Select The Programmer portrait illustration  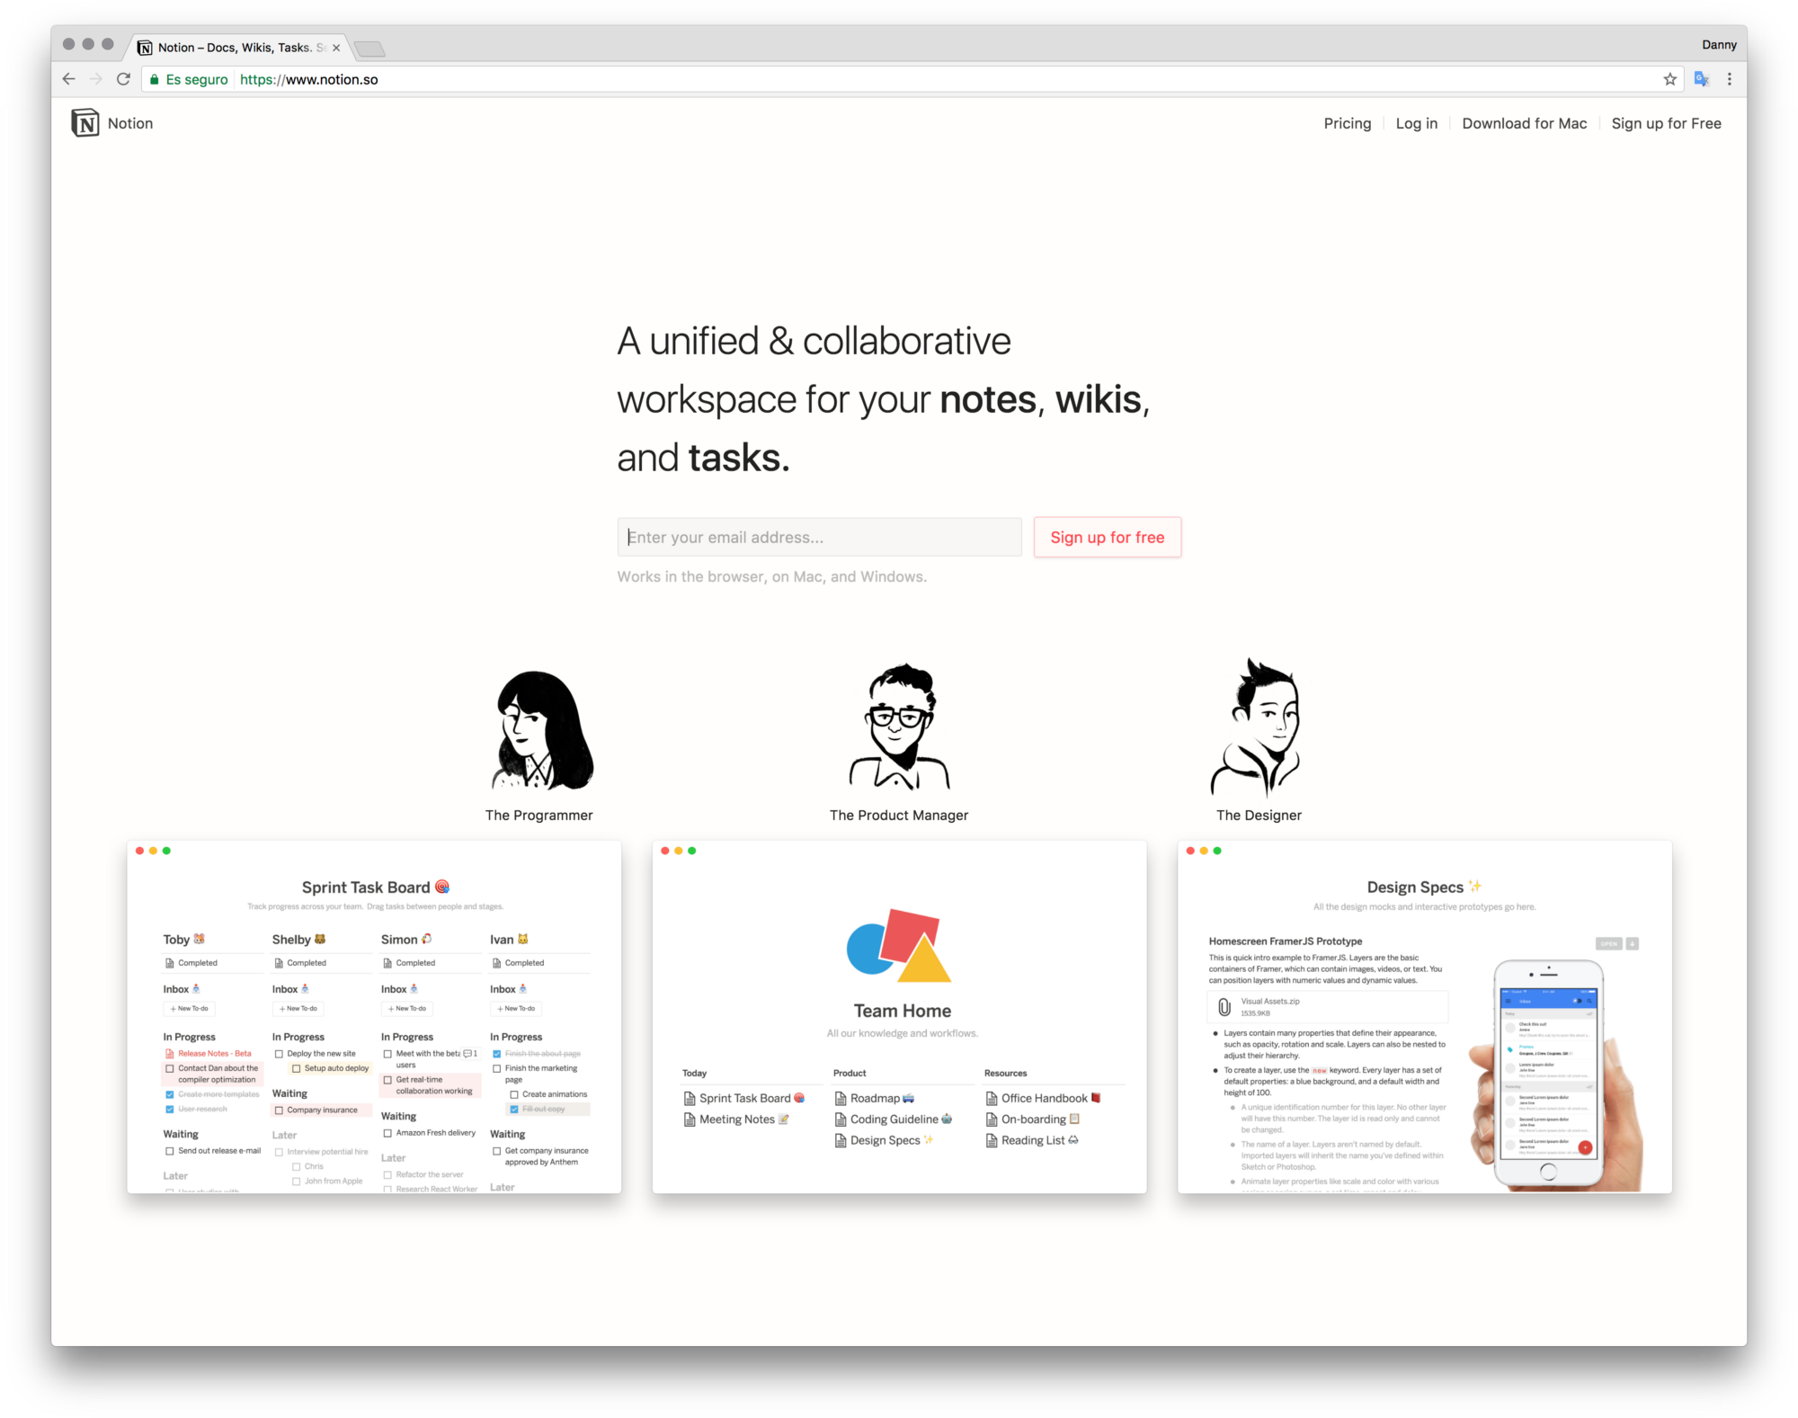click(x=541, y=730)
